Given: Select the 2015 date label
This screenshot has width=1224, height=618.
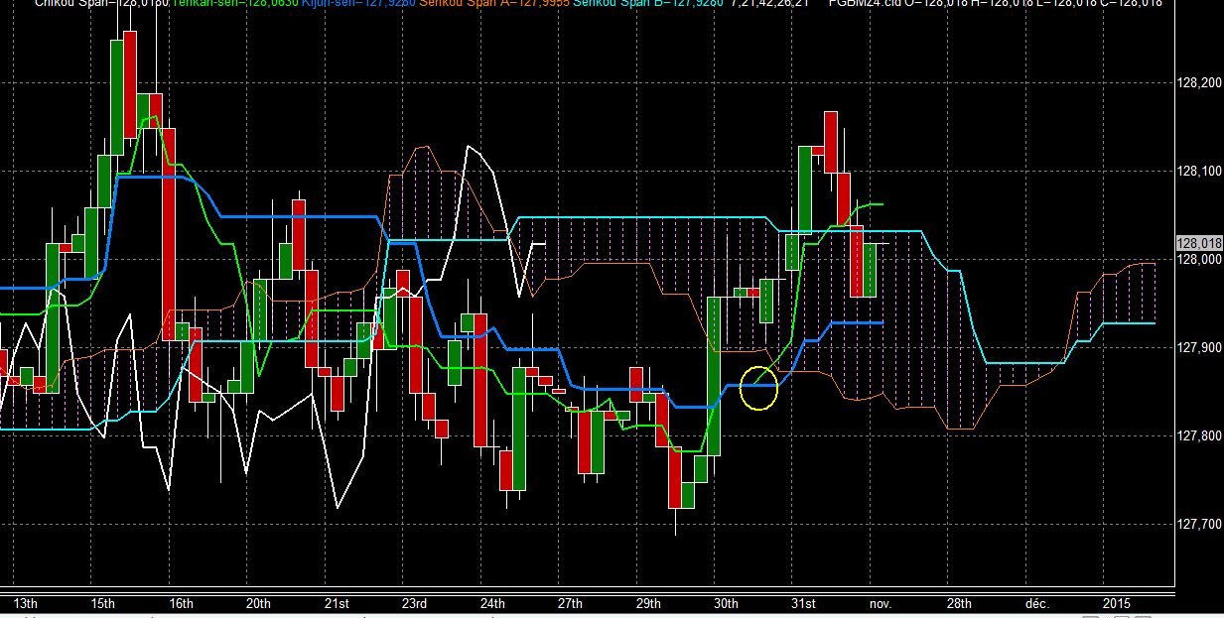Looking at the screenshot, I should pos(1117,603).
